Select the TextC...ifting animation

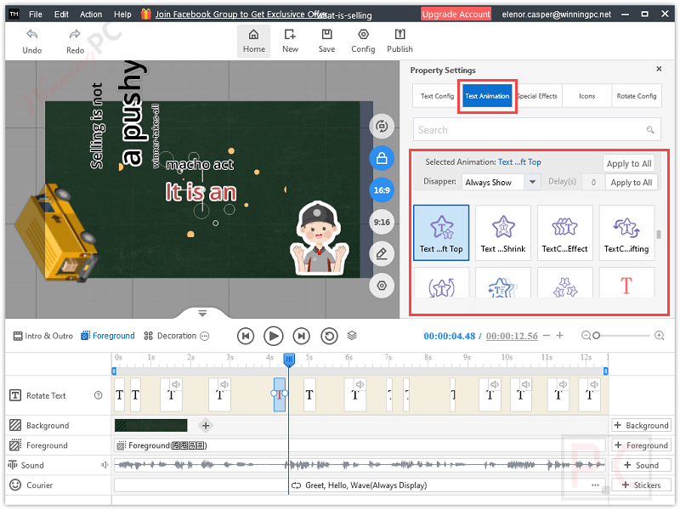pyautogui.click(x=626, y=233)
